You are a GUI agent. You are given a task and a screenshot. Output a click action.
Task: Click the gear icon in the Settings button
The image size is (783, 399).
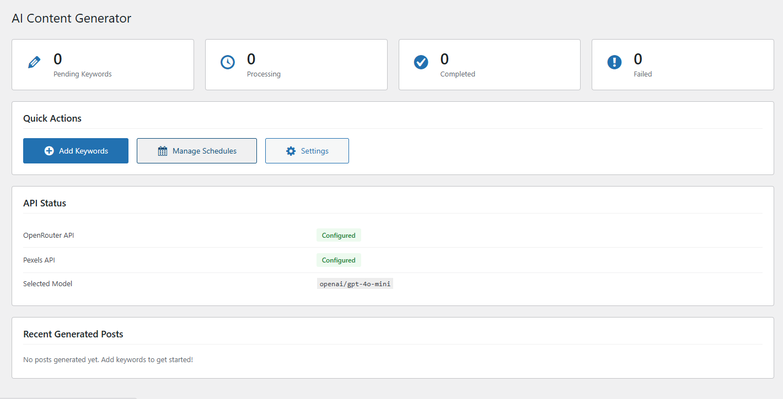291,150
